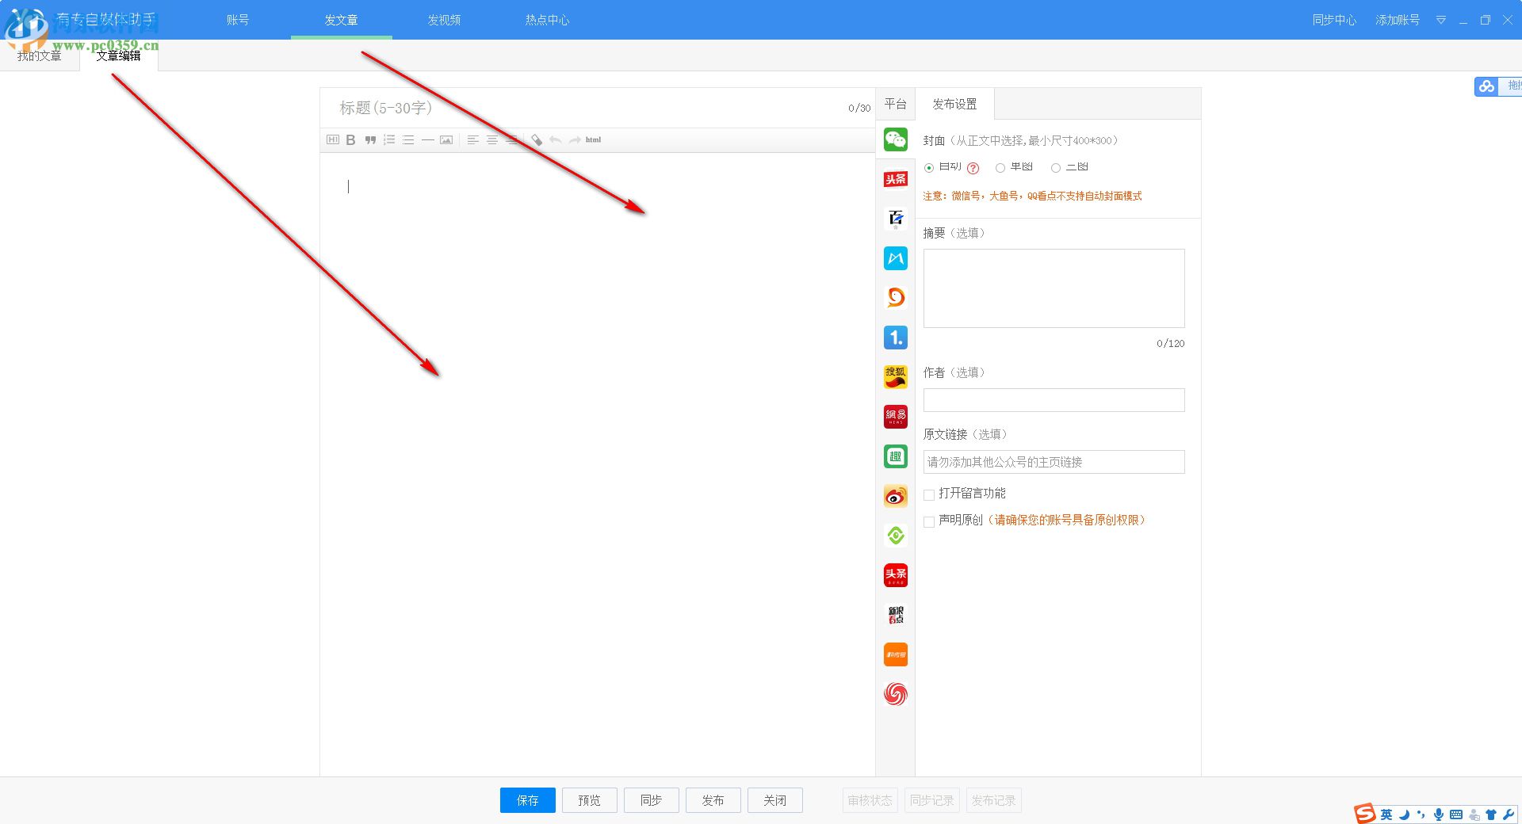Viewport: 1522px width, 824px height.
Task: Select the NetEase (網易) platform icon
Action: (x=896, y=417)
